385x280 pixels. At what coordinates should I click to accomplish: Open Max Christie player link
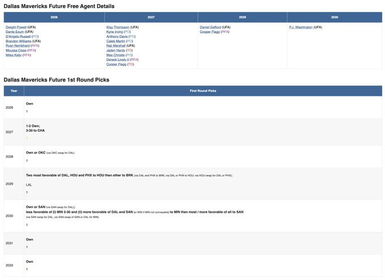tap(115, 55)
